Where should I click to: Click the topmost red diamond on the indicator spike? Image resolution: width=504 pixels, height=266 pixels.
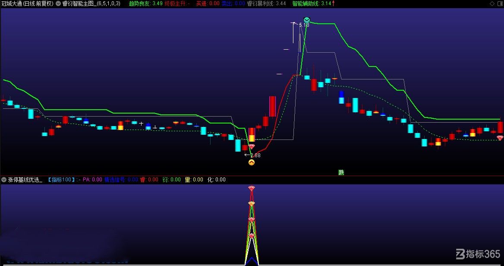252,188
